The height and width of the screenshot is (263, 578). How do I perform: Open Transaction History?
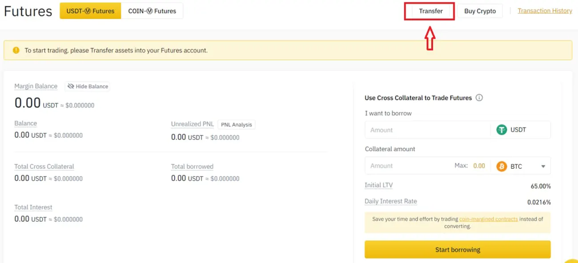pos(545,10)
